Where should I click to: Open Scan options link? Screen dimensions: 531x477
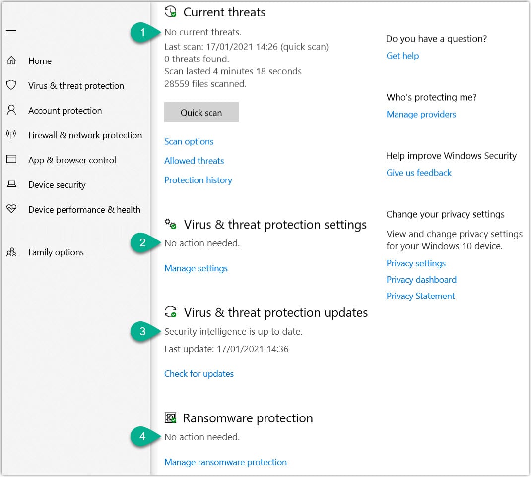pyautogui.click(x=189, y=141)
